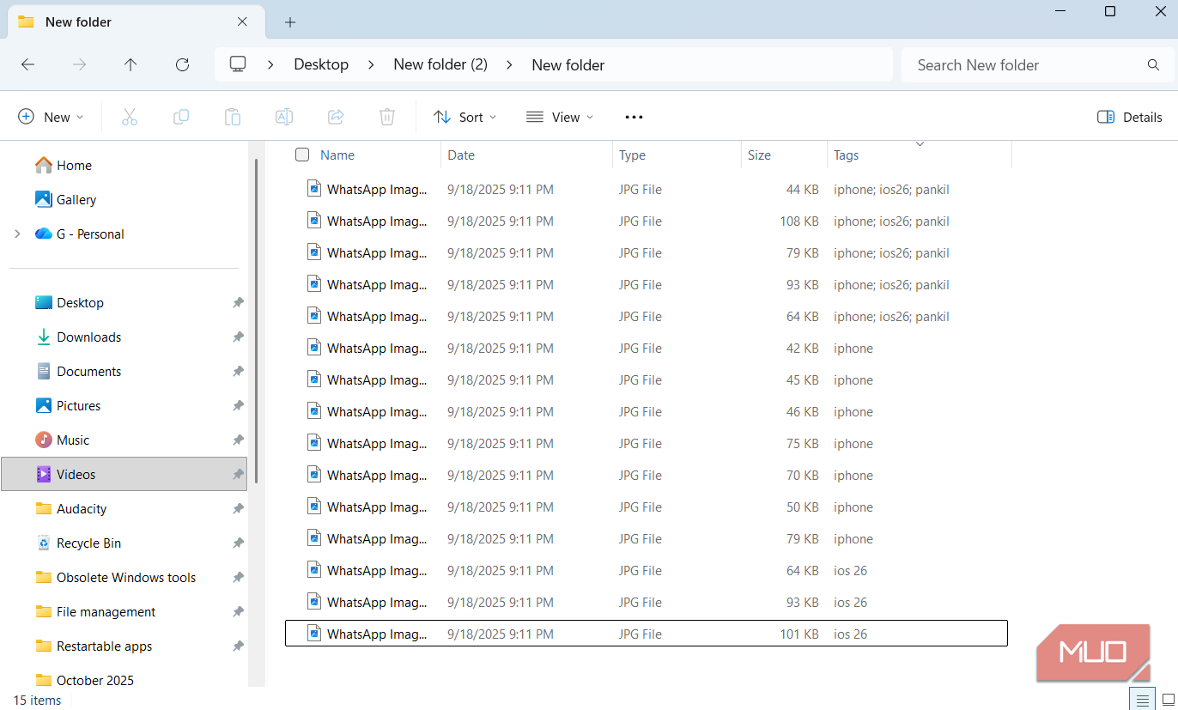Go back with the left arrow
The width and height of the screenshot is (1178, 710).
tap(27, 64)
